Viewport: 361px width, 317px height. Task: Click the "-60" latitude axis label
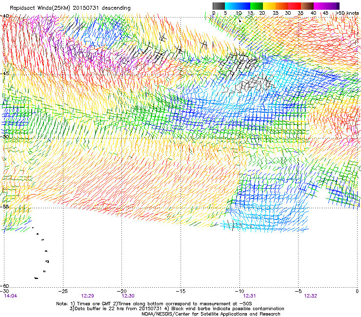tap(4, 286)
